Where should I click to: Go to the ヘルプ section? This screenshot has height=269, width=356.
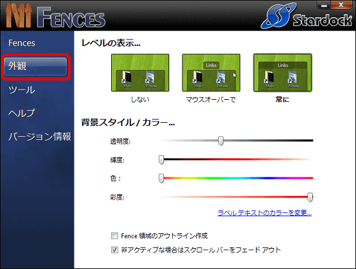[22, 113]
